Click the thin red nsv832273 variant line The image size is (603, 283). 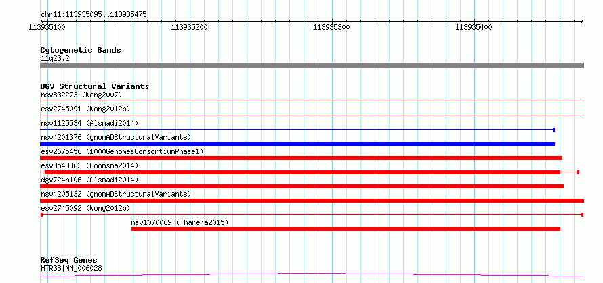[x=312, y=101]
